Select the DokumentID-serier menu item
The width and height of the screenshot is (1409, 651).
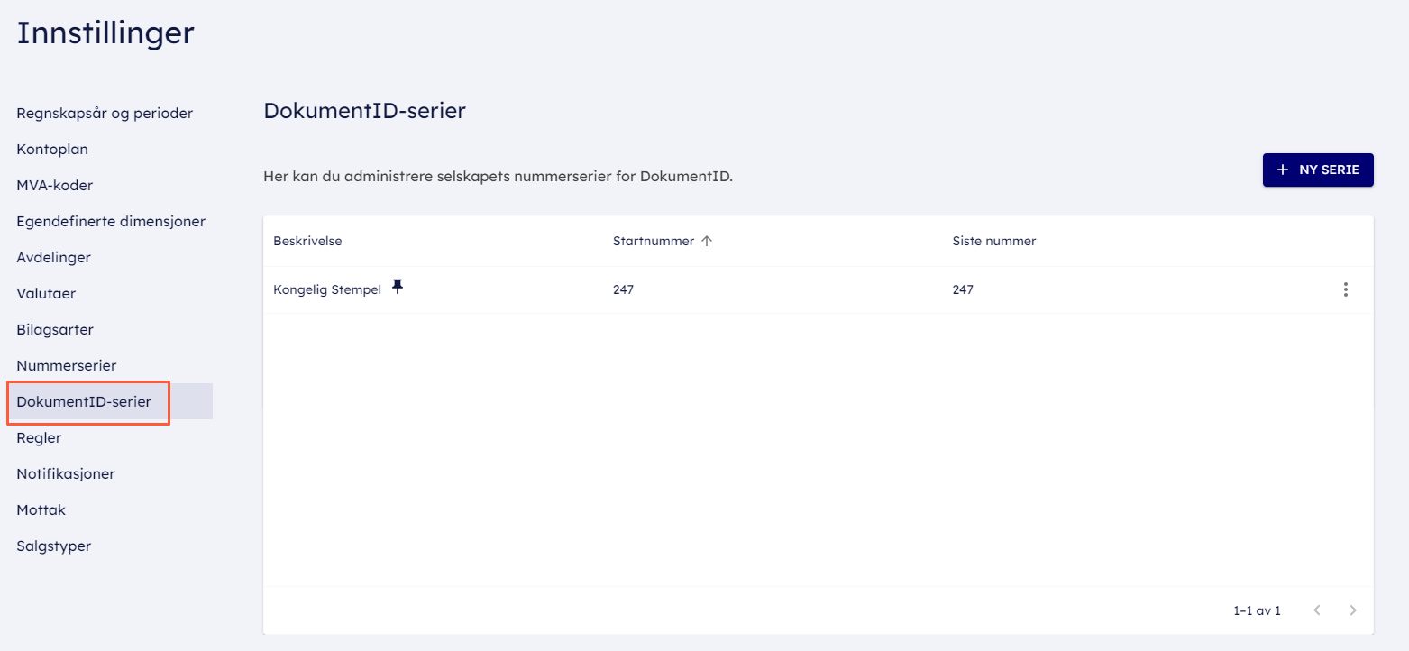point(84,402)
